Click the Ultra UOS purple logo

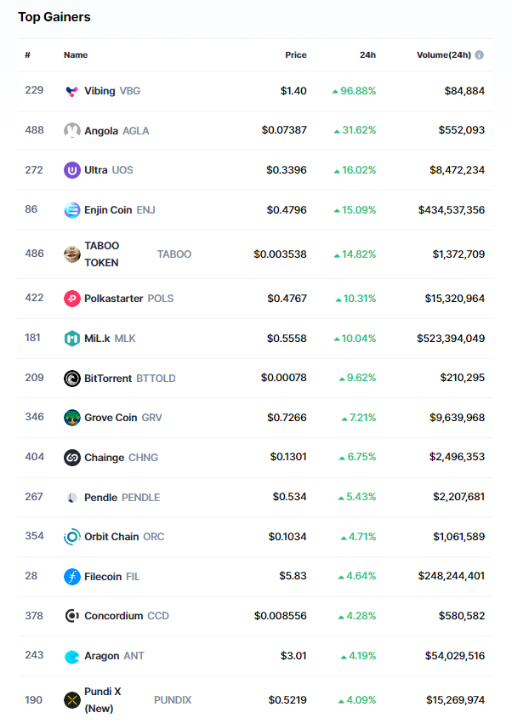point(72,170)
